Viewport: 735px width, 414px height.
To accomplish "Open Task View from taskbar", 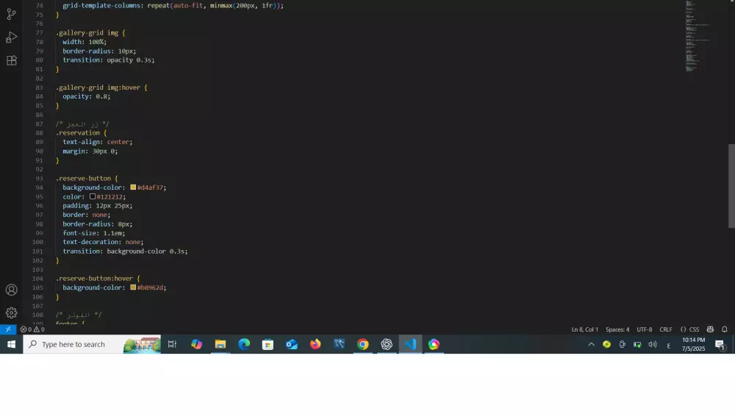I will [172, 344].
